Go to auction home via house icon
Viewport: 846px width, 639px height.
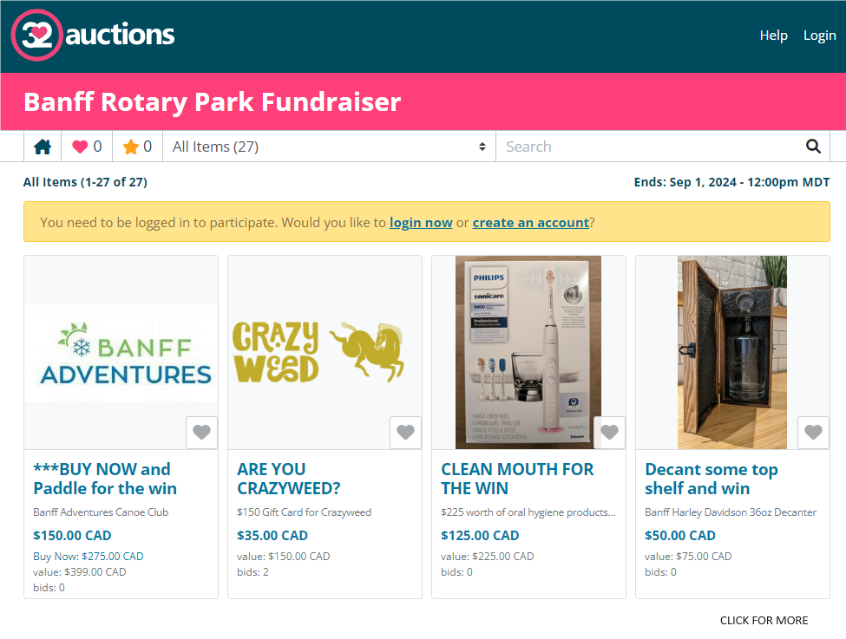[x=43, y=147]
